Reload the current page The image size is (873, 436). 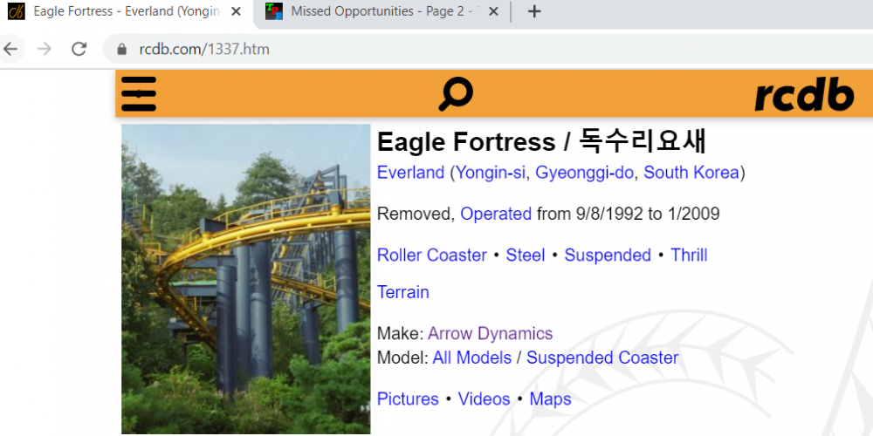79,49
